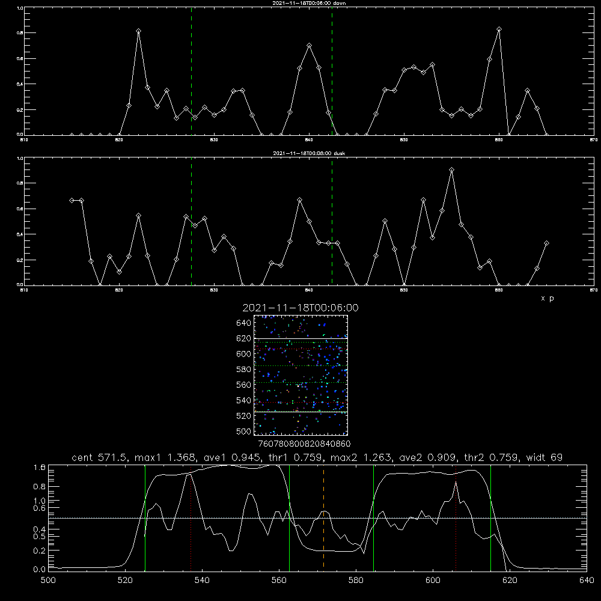Click the left green dashed line in dawn plot
601x601 pixels.
click(191, 71)
